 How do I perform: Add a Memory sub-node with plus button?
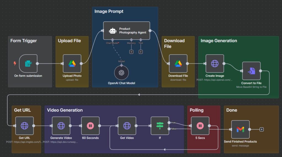coord(131,52)
